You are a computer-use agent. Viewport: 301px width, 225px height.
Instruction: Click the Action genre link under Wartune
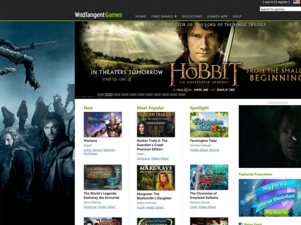tap(88, 150)
